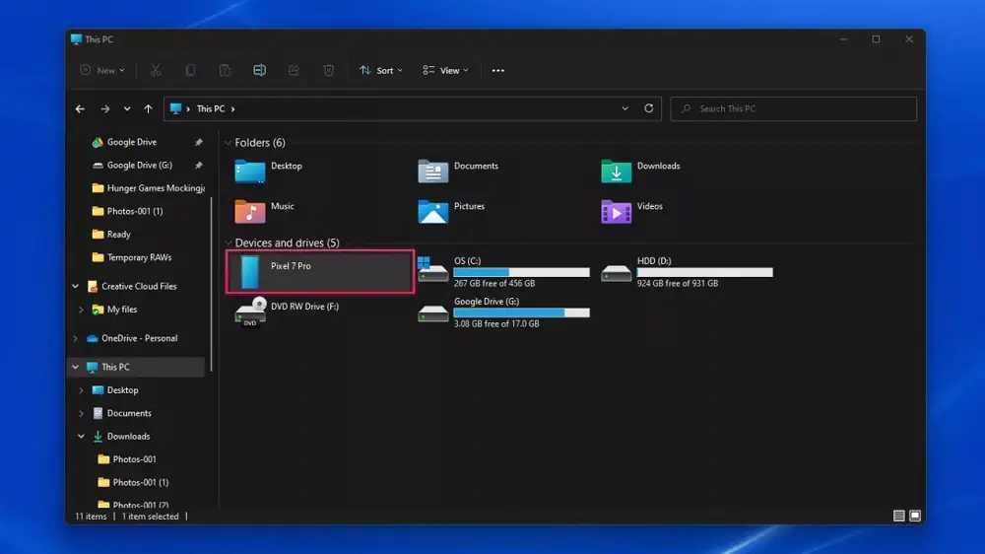Open the See more three-dots menu
The width and height of the screenshot is (985, 554).
[498, 71]
